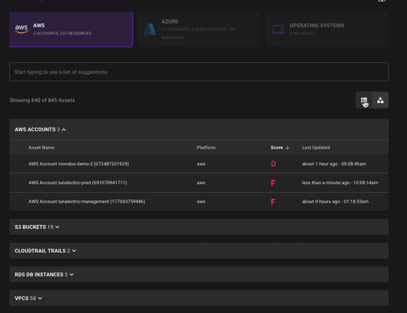The width and height of the screenshot is (407, 313).
Task: Open AWS Account mondoo-demo-2 asset
Action: [78, 164]
